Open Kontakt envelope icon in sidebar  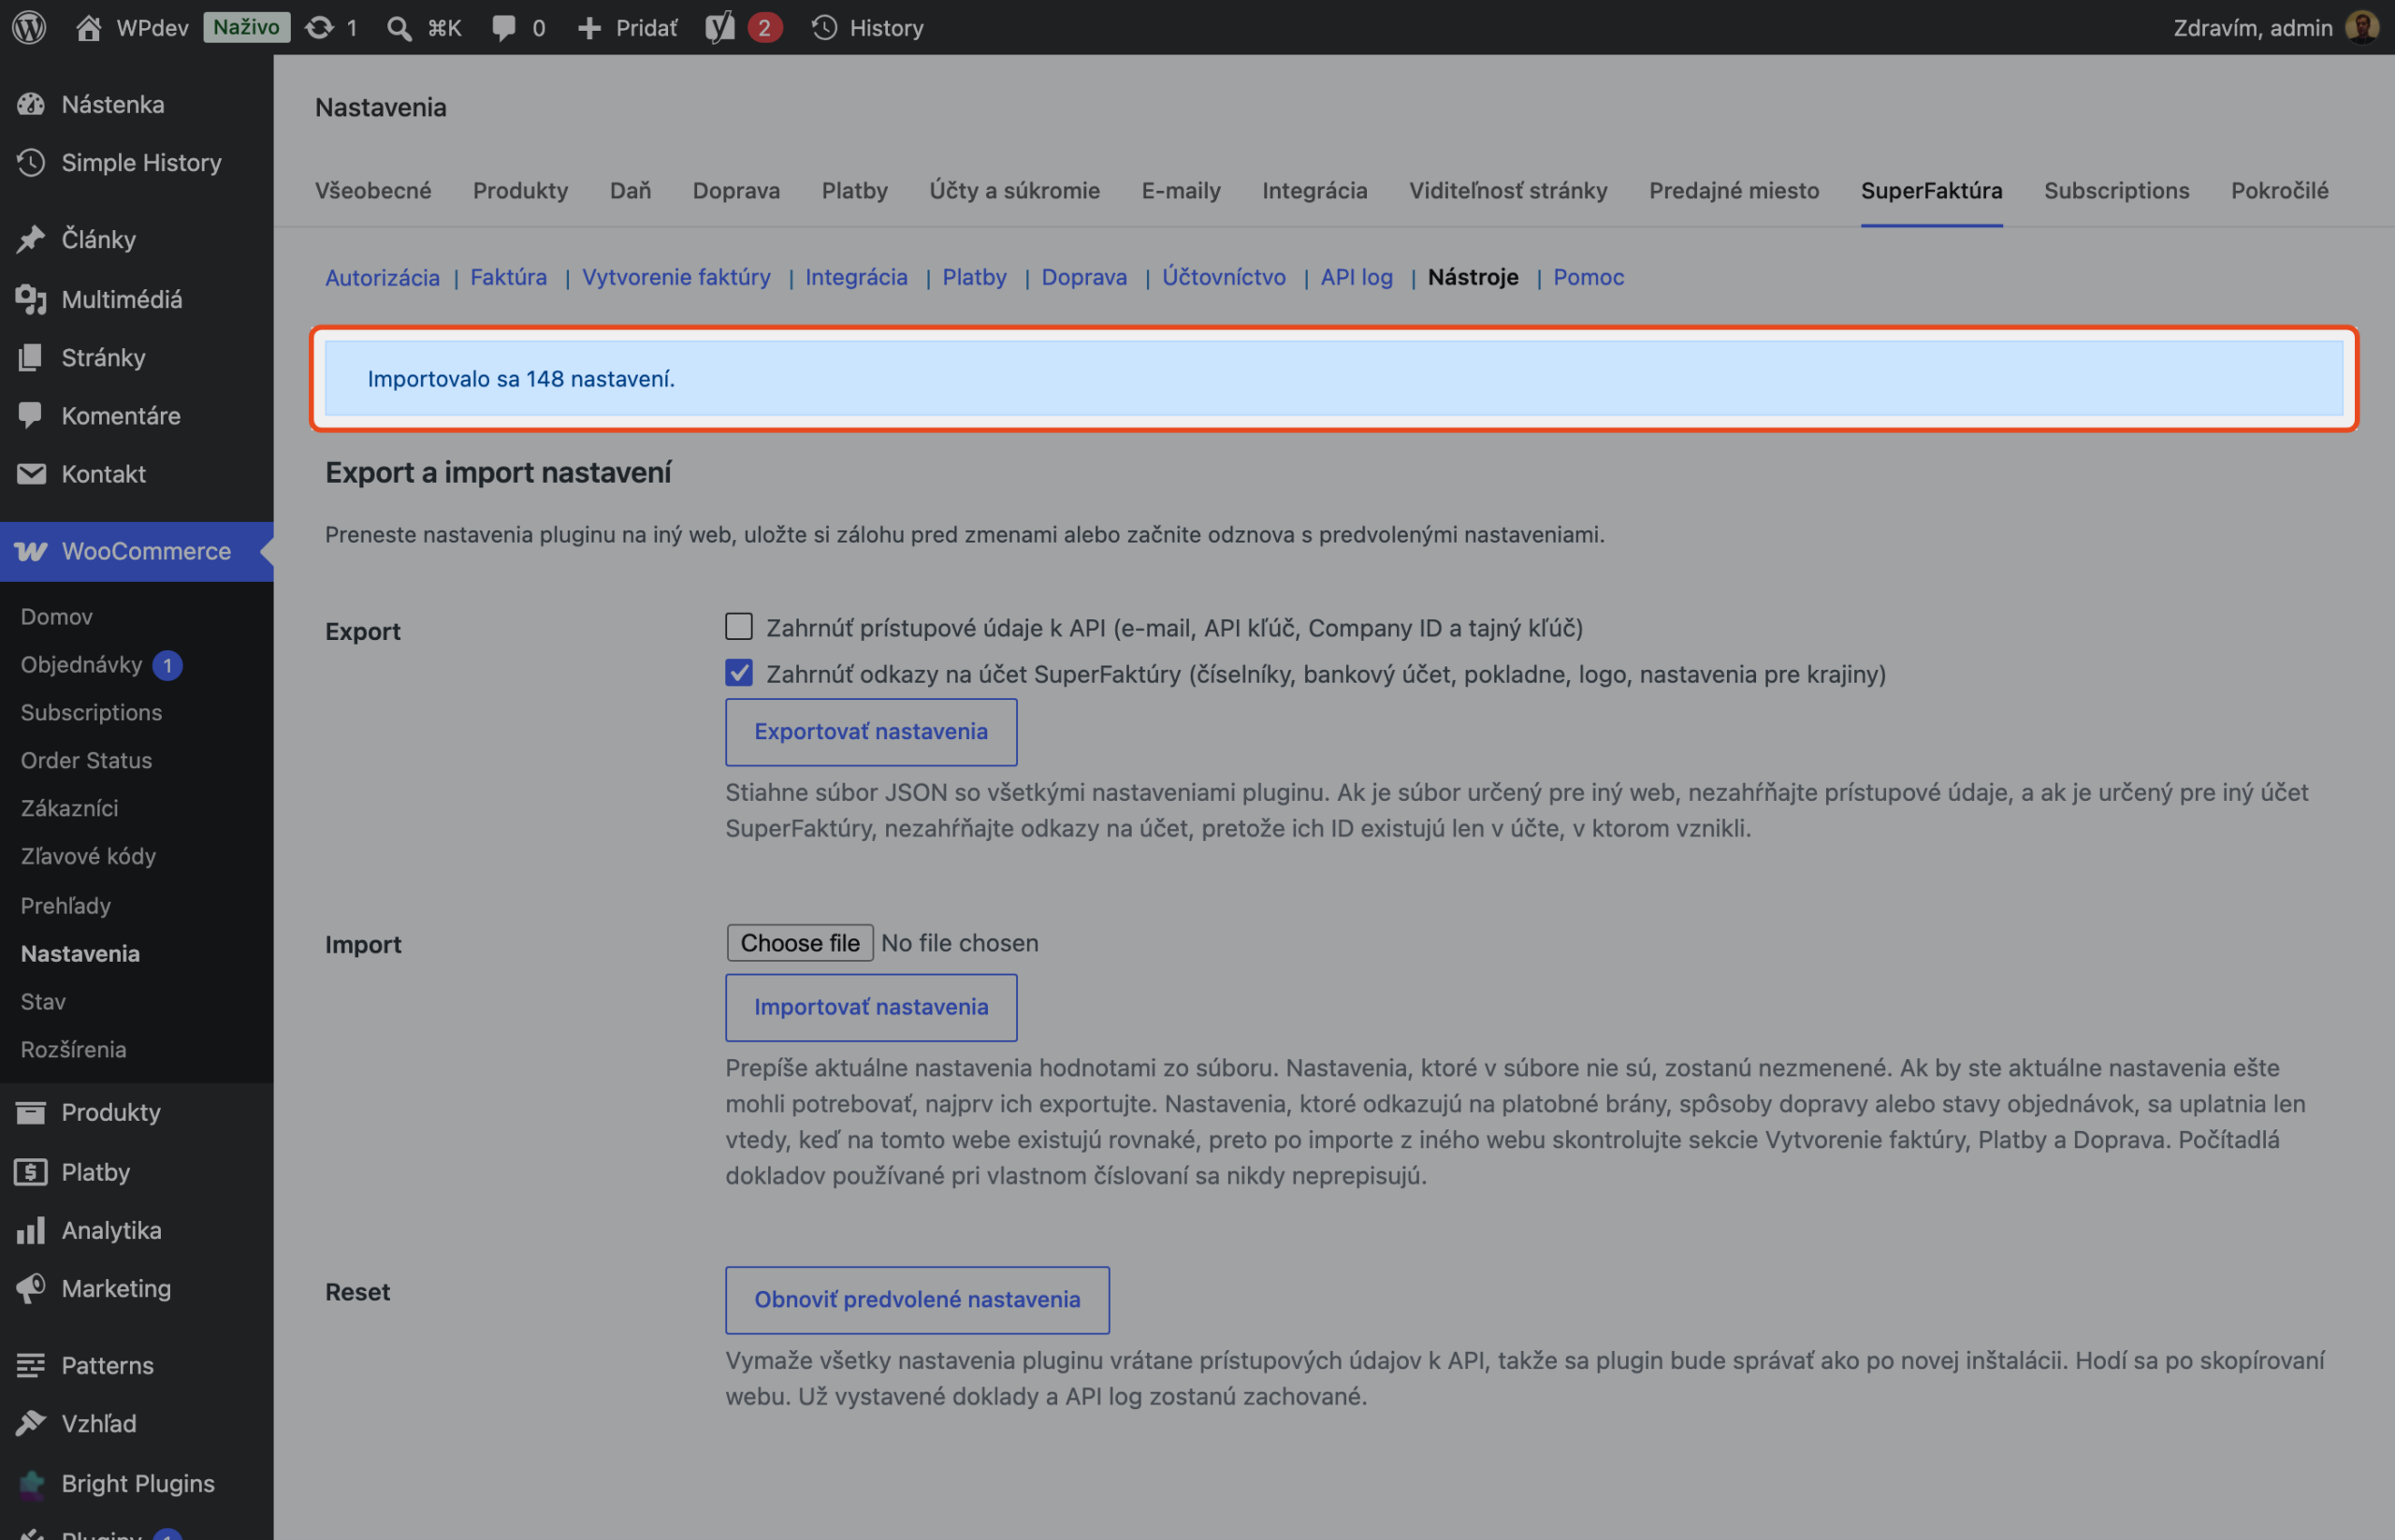(x=31, y=473)
